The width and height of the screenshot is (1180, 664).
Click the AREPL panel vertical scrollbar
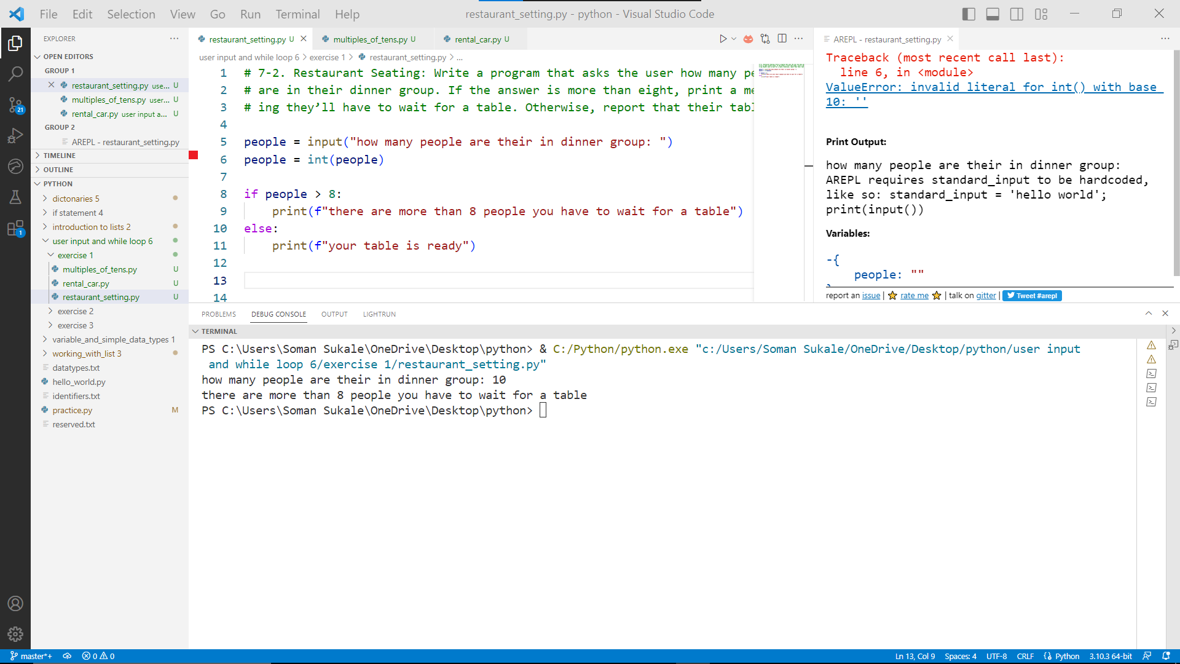click(1176, 166)
